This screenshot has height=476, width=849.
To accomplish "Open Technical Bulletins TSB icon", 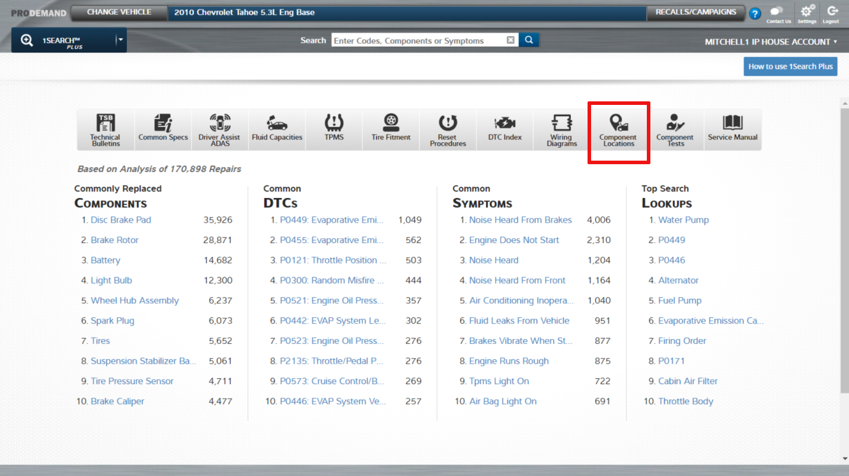I will coord(105,130).
